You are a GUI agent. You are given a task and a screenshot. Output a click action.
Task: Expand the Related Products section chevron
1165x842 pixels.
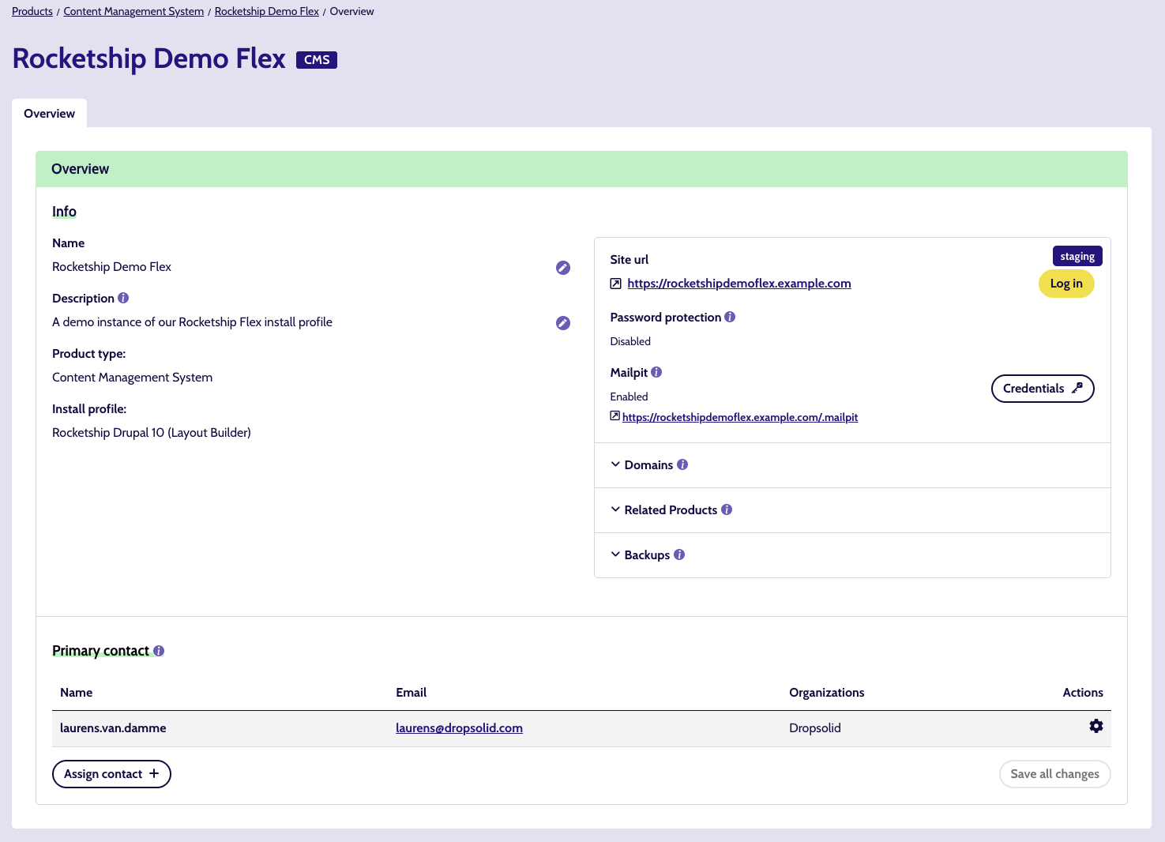pyautogui.click(x=615, y=509)
